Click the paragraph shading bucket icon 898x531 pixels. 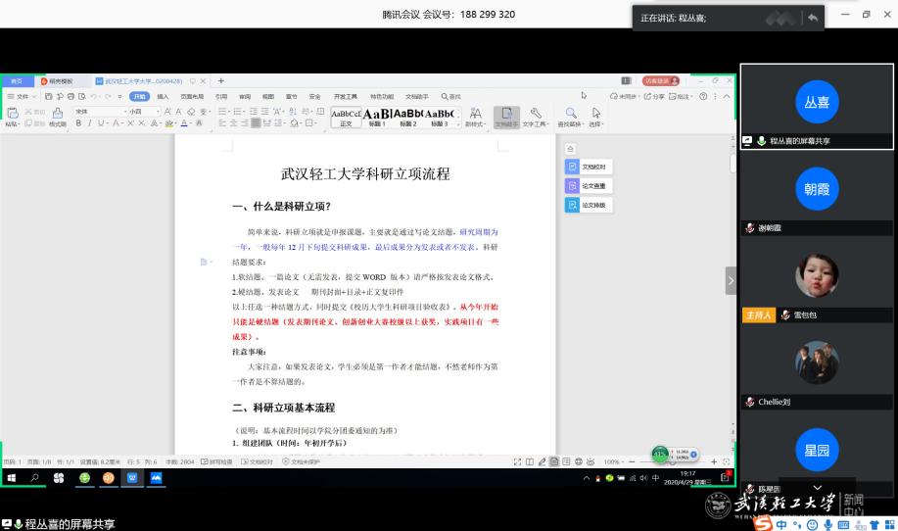(295, 123)
